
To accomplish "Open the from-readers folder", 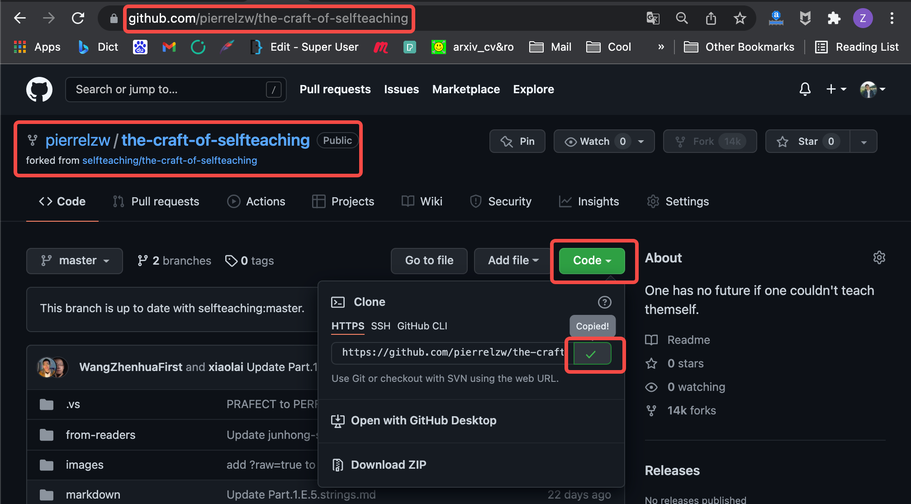I will coord(100,435).
